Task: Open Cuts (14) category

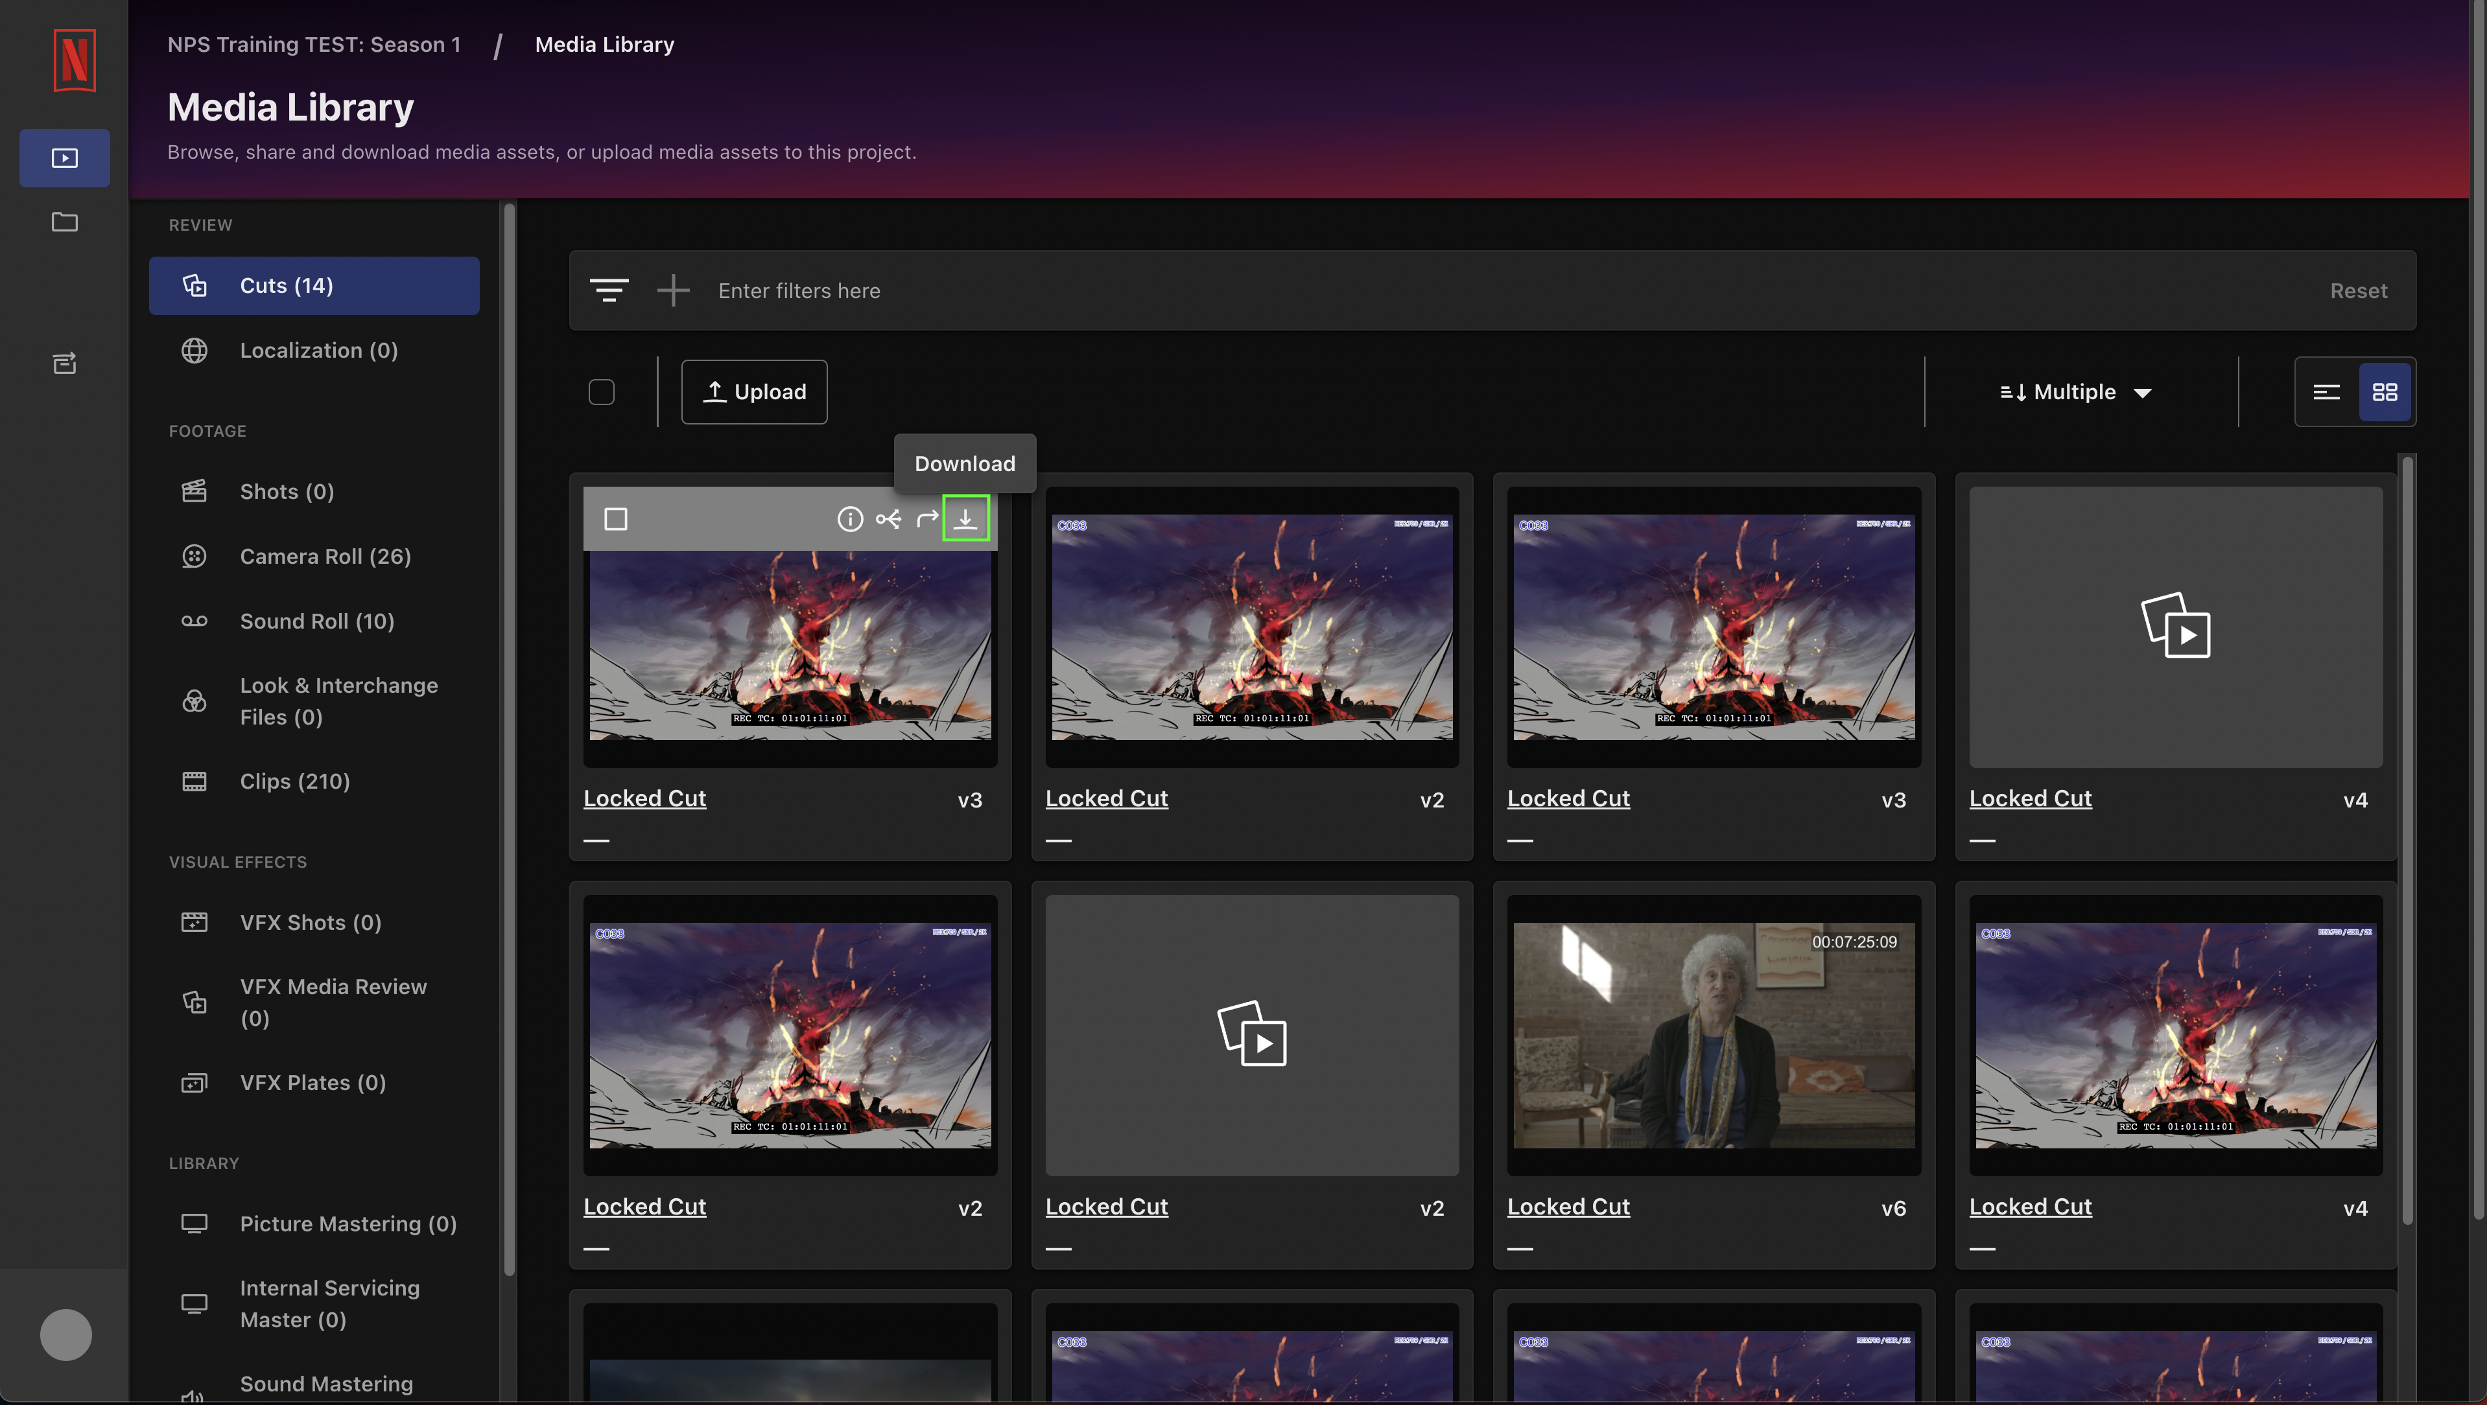Action: [x=314, y=286]
